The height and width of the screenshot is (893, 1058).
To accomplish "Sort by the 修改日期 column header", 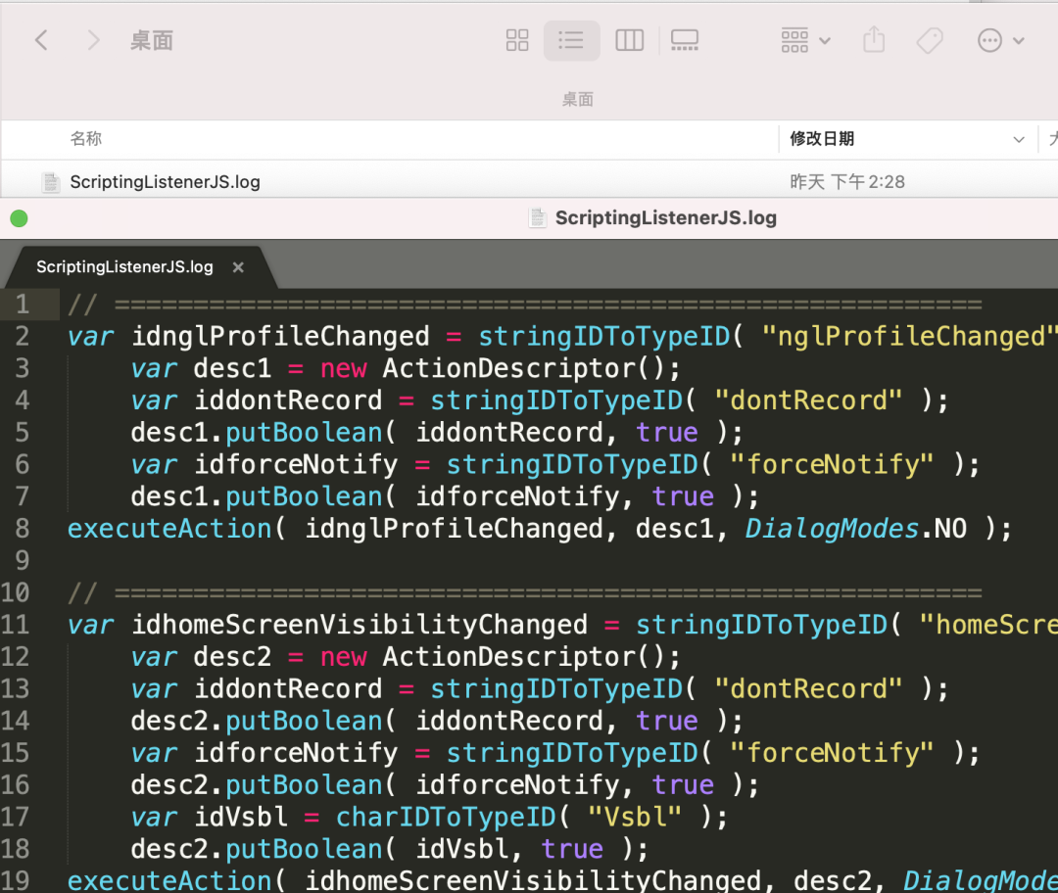I will click(x=822, y=139).
